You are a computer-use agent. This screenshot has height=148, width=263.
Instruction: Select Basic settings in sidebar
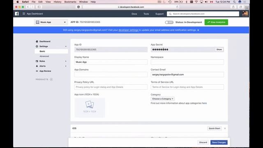[x=51, y=51]
